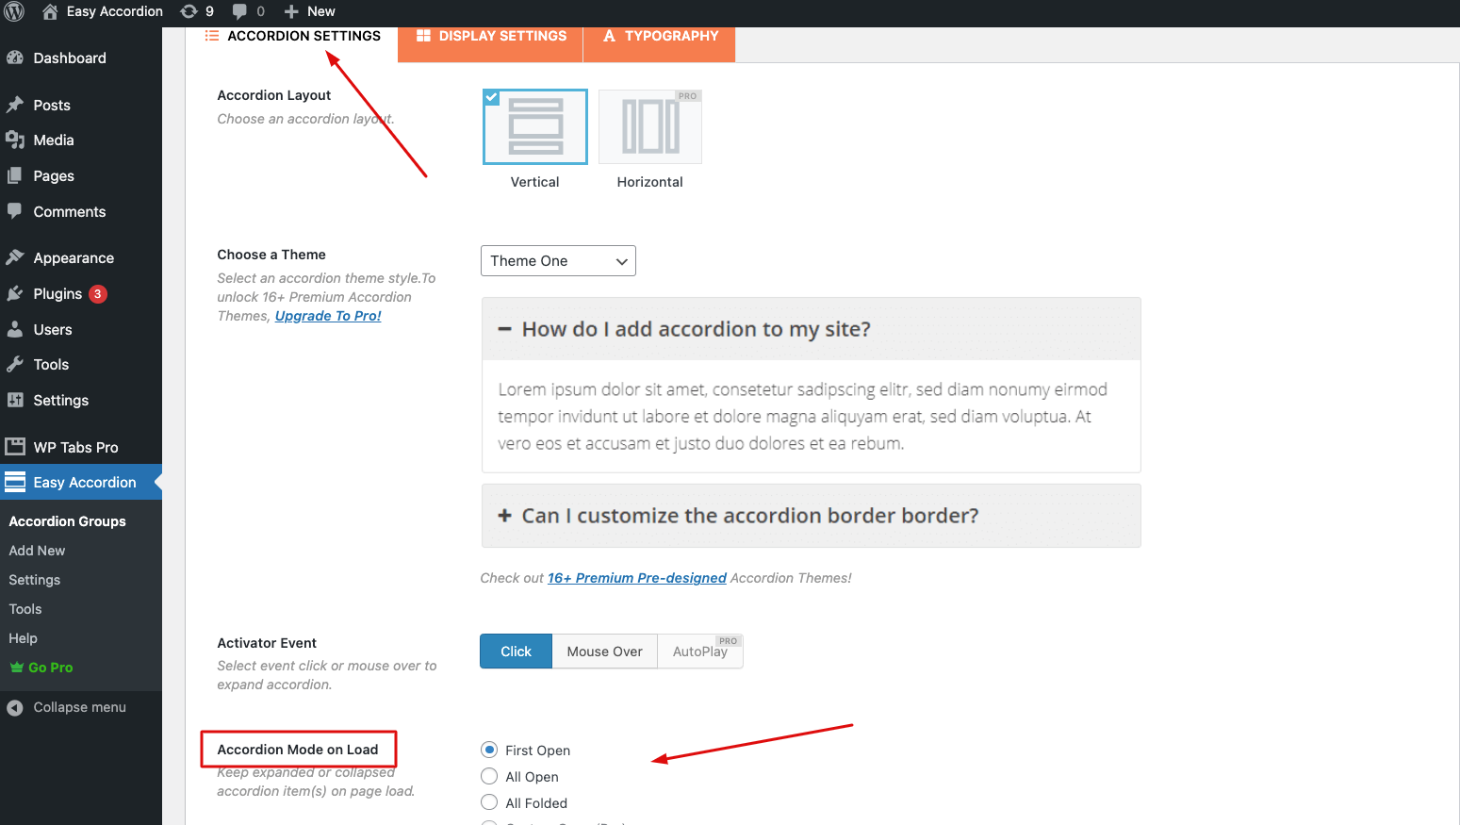Choose the Vertical accordion layout
The image size is (1460, 825).
535,126
